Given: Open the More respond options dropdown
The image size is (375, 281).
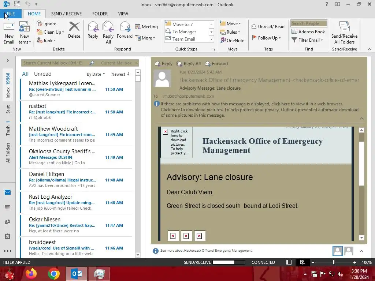Looking at the screenshot, I should pyautogui.click(x=145, y=38).
